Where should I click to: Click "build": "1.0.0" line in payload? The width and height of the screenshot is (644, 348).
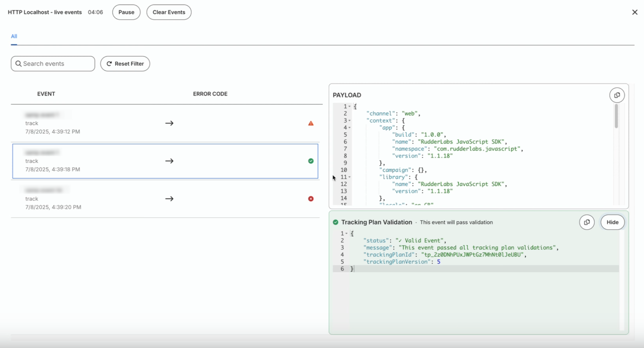419,135
